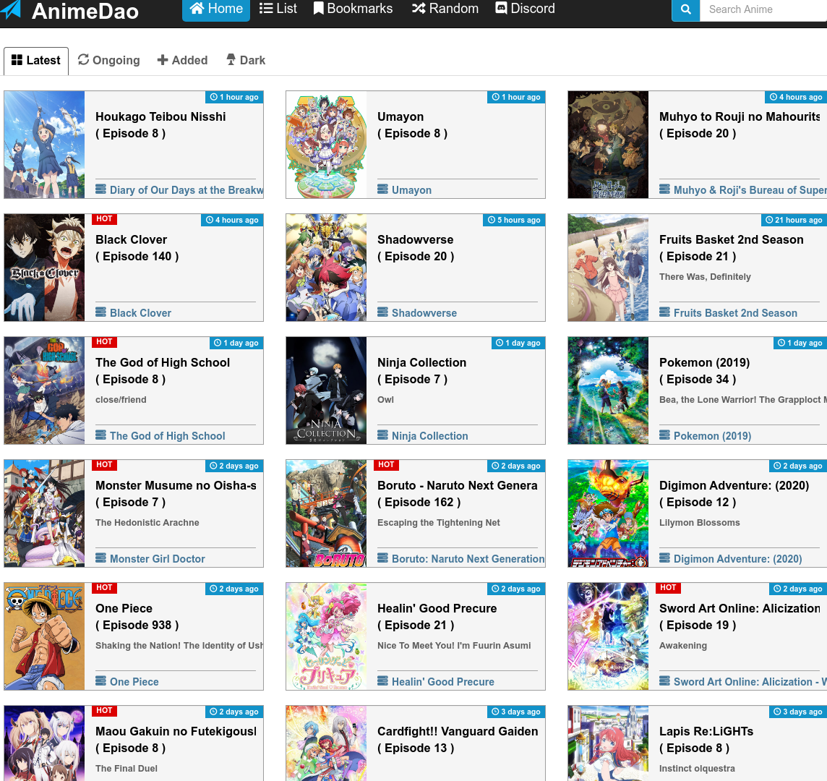Click the Ninja Collection poster thumbnail
This screenshot has height=781, width=827.
(326, 390)
